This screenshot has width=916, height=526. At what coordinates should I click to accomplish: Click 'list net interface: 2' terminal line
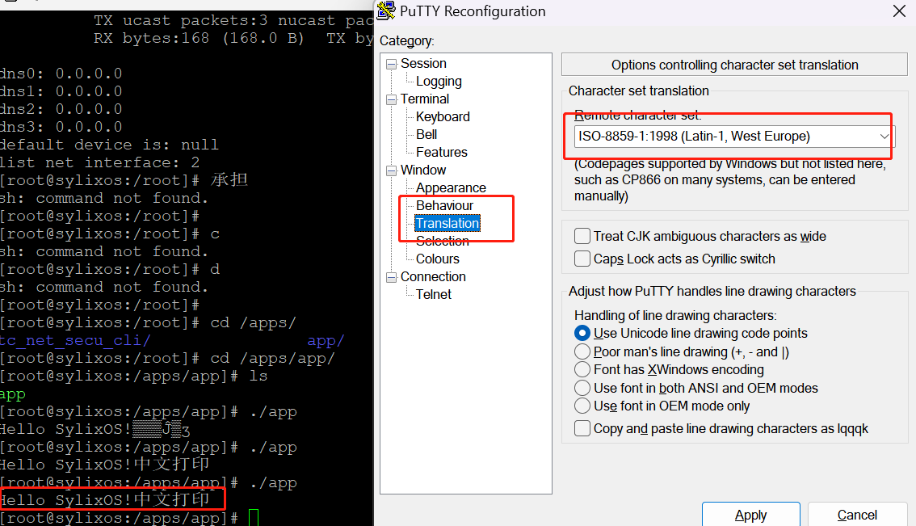100,162
